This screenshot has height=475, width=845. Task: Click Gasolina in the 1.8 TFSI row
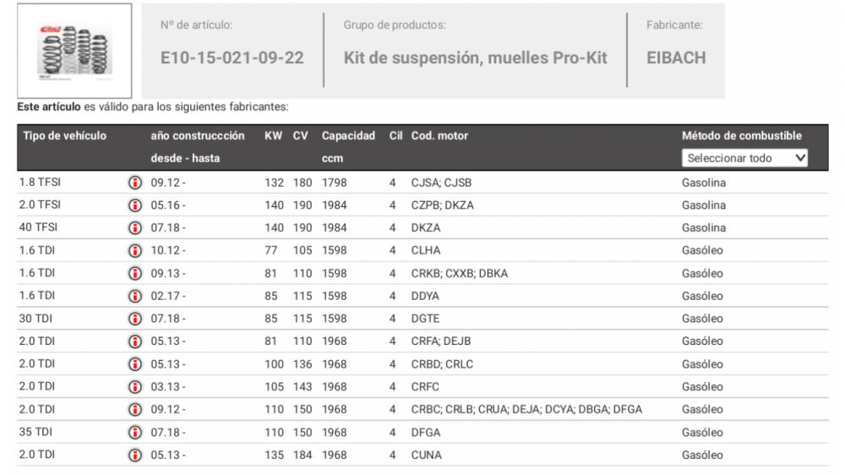(704, 183)
